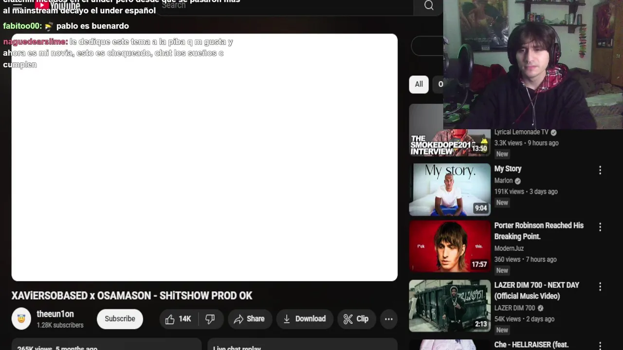Image resolution: width=623 pixels, height=350 pixels.
Task: Open the Marlon channel name
Action: (503, 180)
